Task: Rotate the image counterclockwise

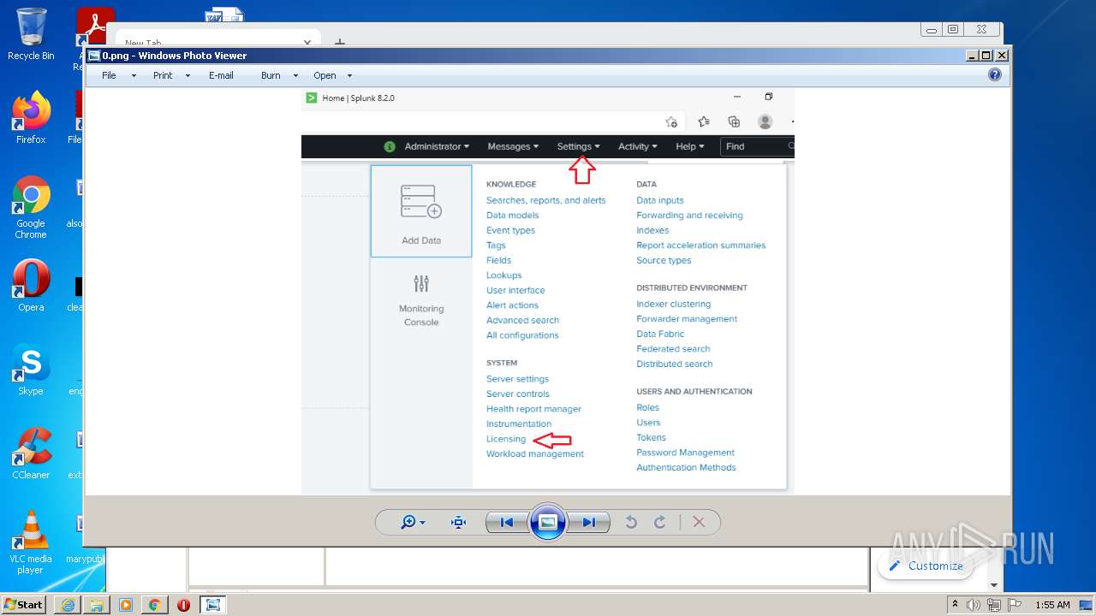Action: coord(631,522)
